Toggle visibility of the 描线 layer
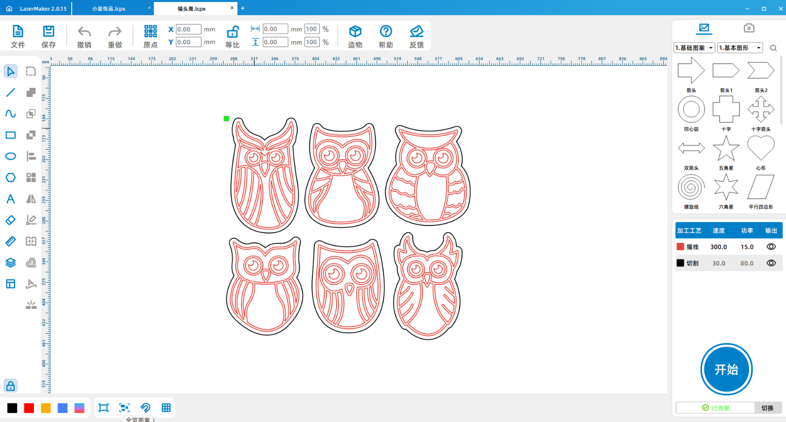 click(771, 247)
